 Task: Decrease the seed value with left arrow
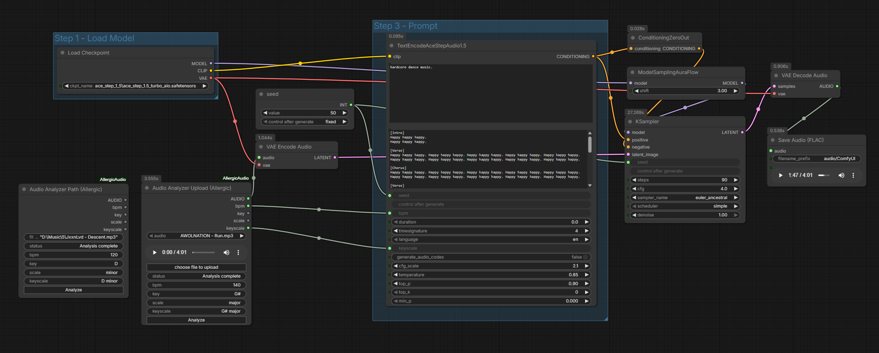point(265,113)
